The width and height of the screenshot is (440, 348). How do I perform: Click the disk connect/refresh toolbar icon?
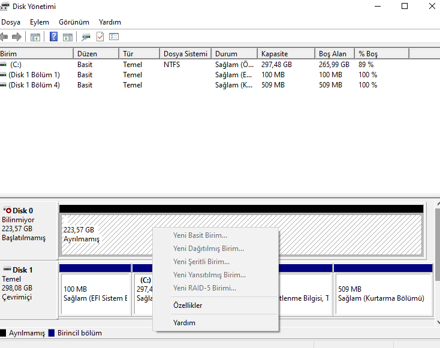[86, 37]
